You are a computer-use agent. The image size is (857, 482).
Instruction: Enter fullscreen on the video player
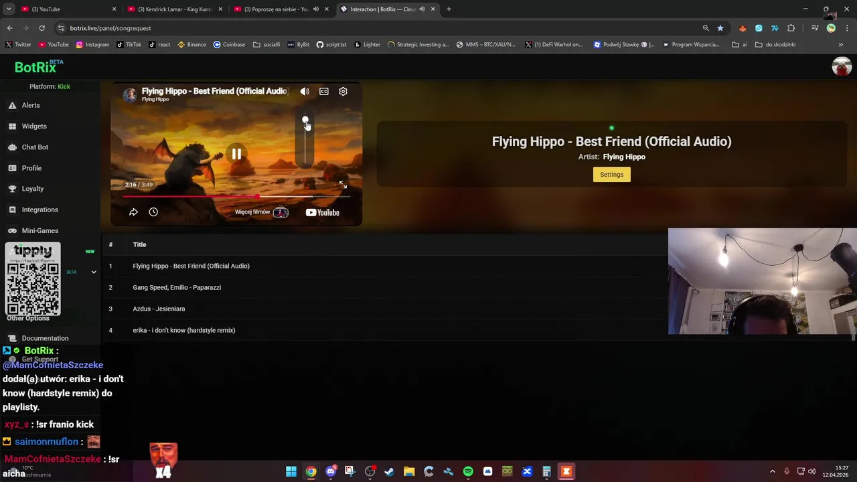pyautogui.click(x=343, y=185)
